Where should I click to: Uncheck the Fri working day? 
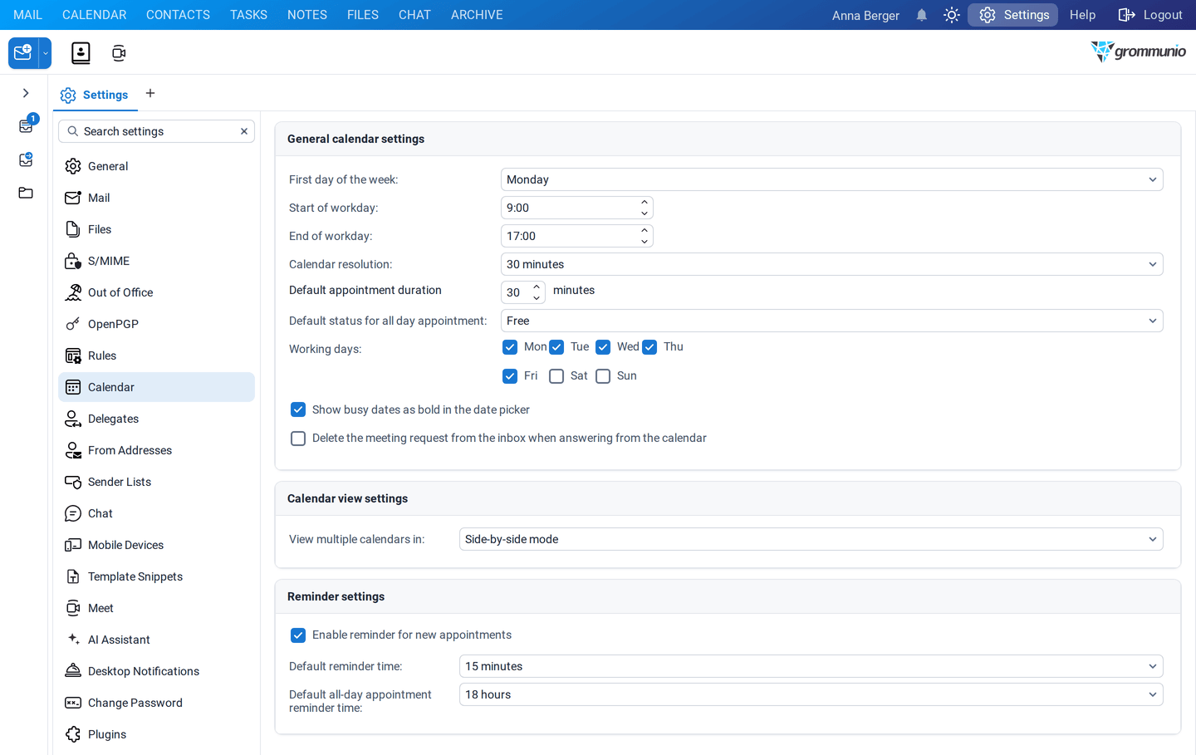[510, 376]
